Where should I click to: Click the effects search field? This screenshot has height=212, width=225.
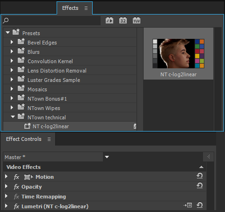point(51,21)
